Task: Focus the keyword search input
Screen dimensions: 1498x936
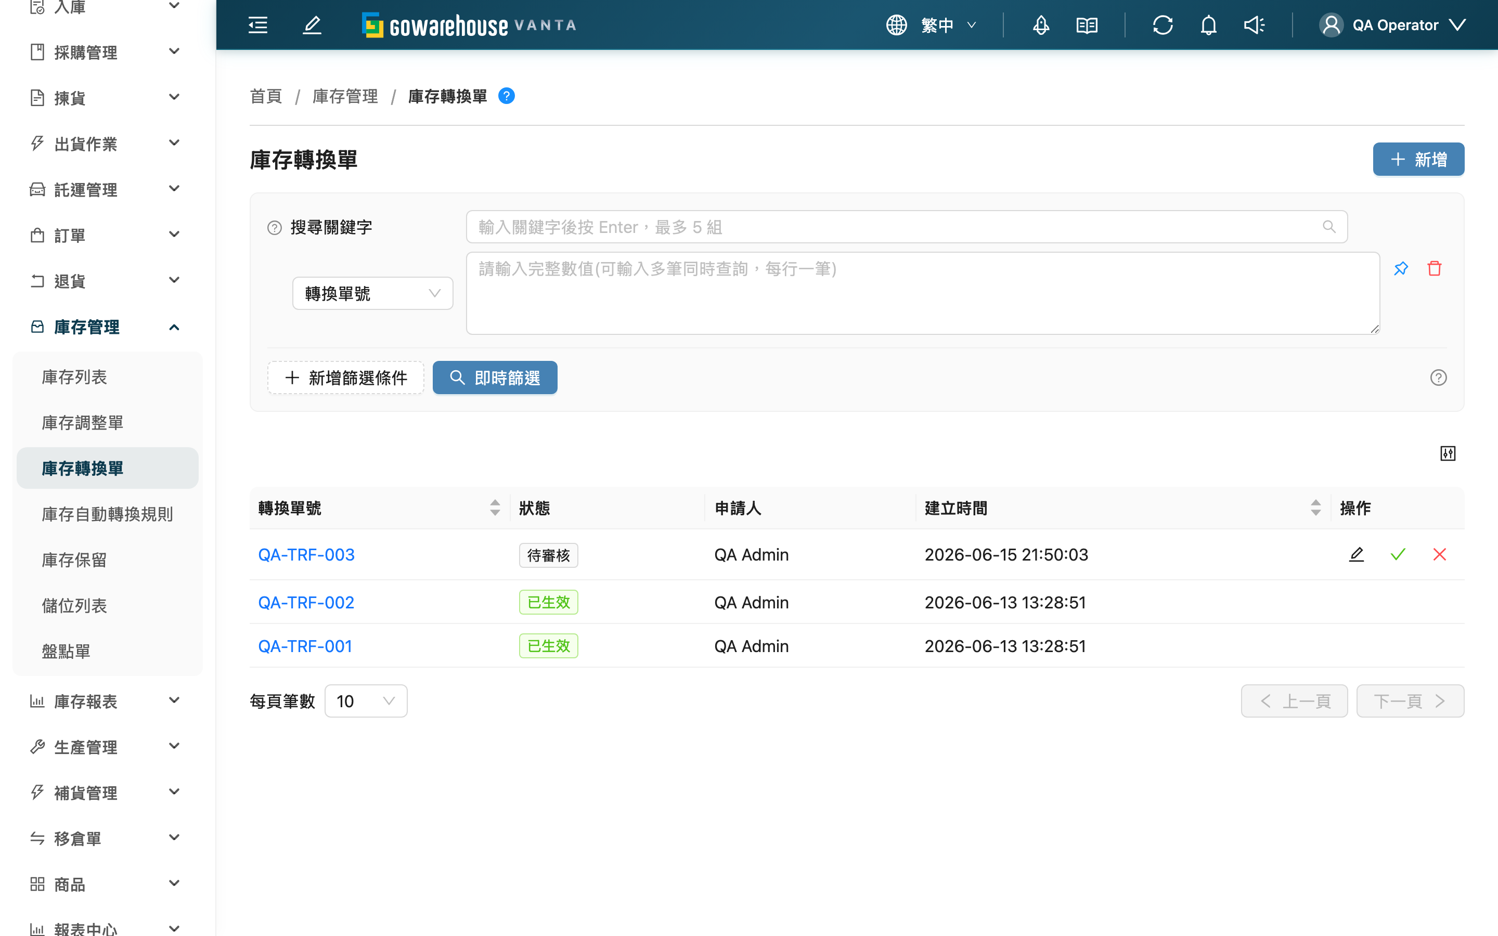Action: [906, 227]
